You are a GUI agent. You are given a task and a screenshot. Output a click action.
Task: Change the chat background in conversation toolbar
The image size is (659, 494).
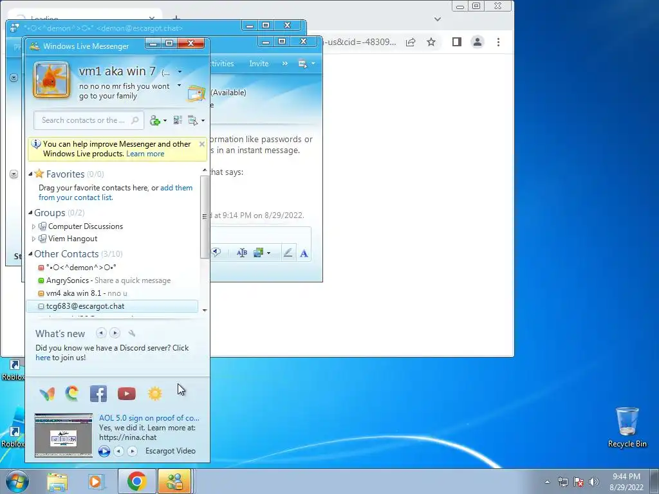(258, 253)
